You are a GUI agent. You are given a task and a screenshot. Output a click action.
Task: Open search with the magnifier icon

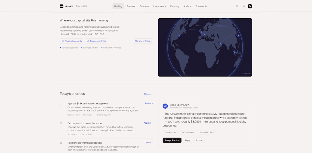[237, 6]
